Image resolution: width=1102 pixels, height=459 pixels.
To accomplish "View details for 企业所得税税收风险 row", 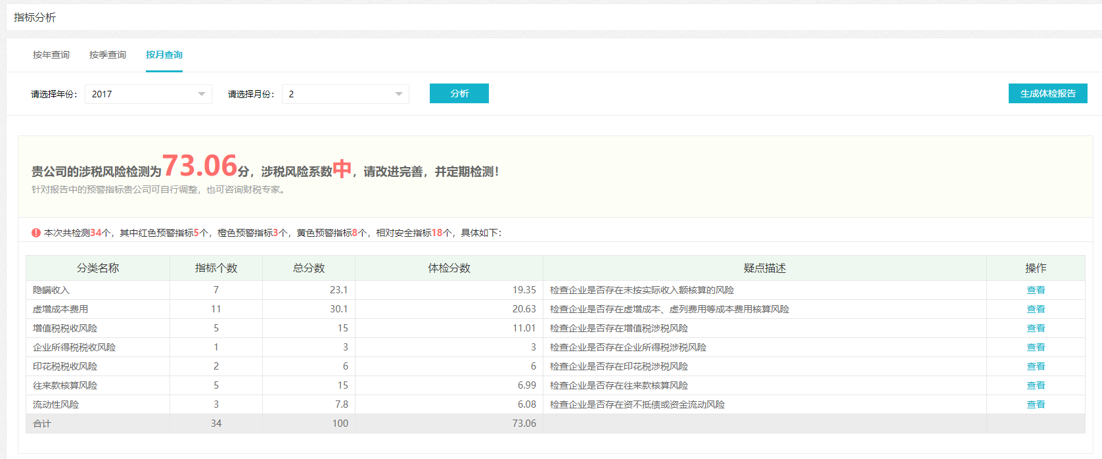I will [x=1036, y=347].
